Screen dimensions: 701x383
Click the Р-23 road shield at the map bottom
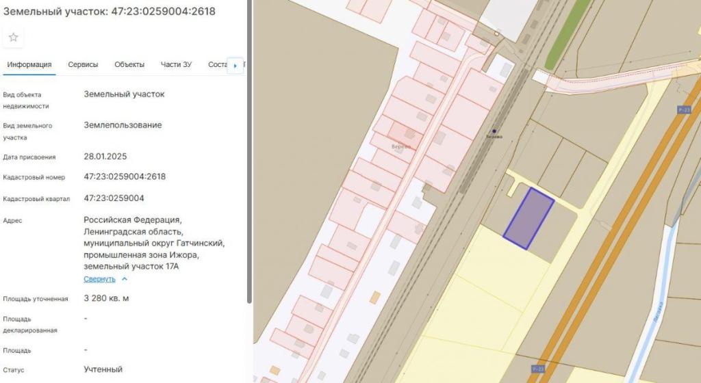(x=538, y=369)
